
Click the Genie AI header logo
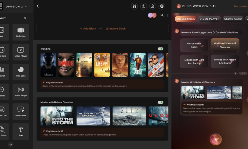179,6
